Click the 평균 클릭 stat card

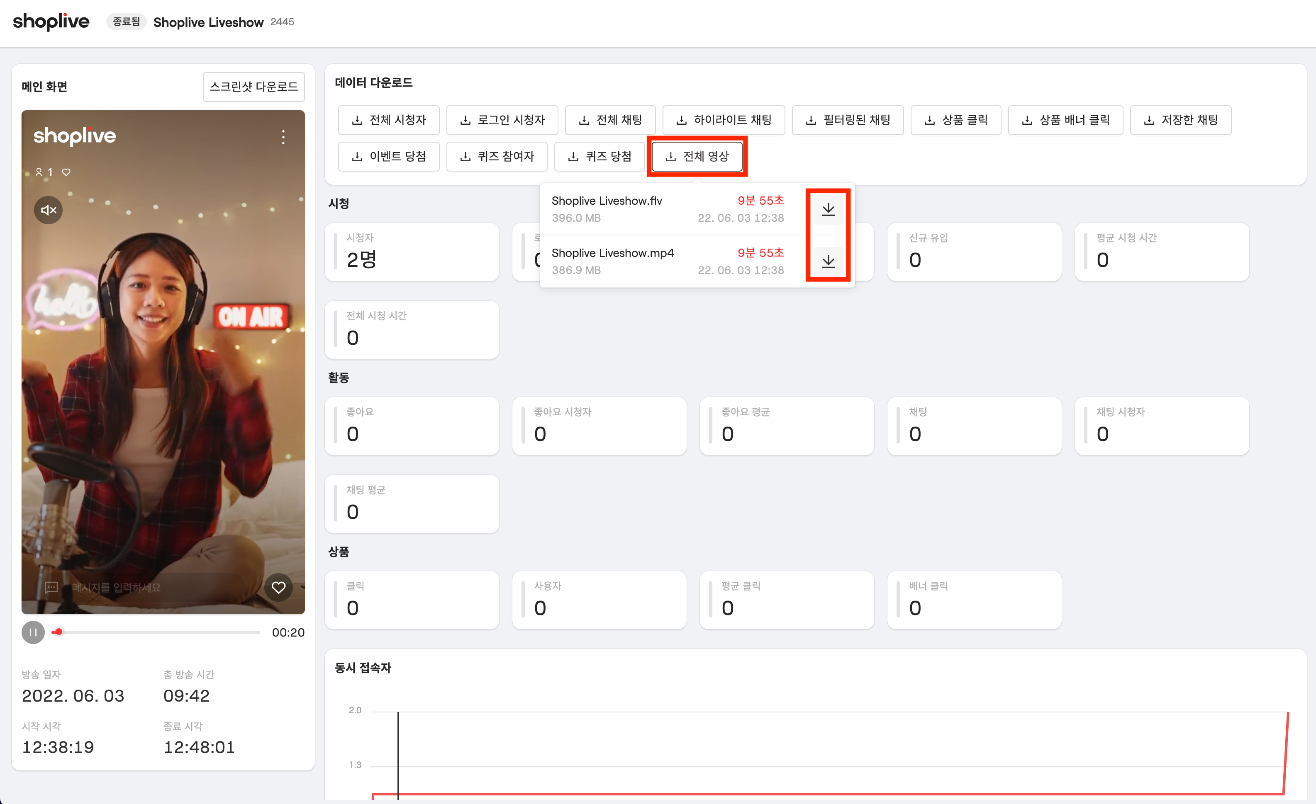[x=787, y=600]
